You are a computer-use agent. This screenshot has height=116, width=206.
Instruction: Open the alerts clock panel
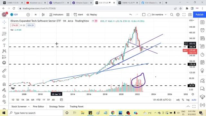(202, 30)
